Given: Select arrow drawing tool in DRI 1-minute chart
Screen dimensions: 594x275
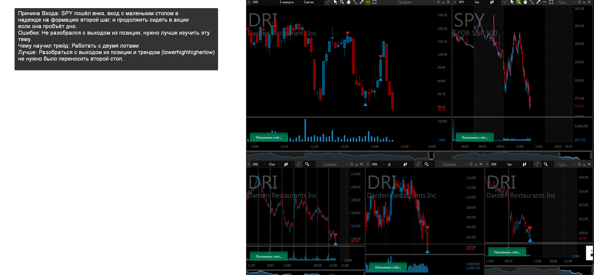Looking at the screenshot, I should 361,2.
